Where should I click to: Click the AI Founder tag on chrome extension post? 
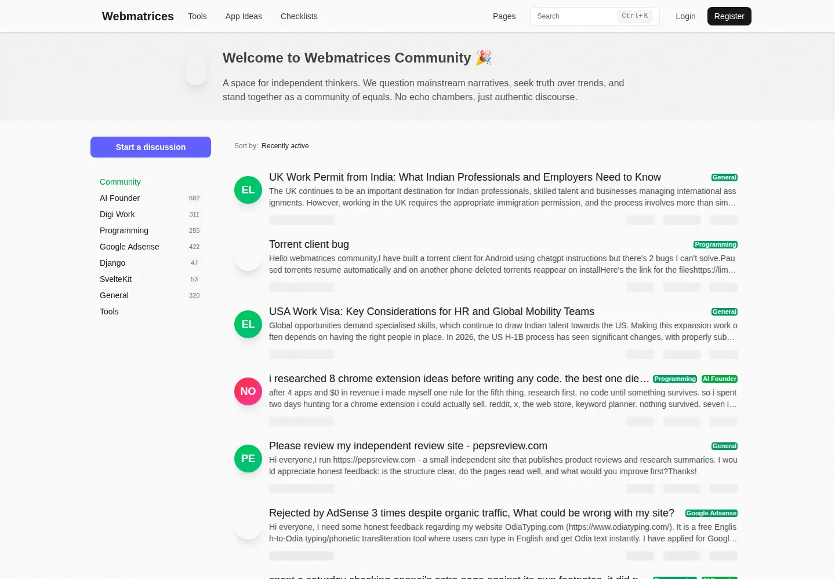[720, 379]
